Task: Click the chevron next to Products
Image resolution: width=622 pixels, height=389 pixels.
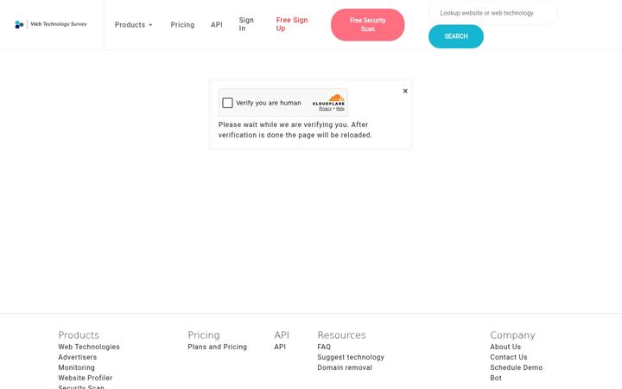Action: 150,24
